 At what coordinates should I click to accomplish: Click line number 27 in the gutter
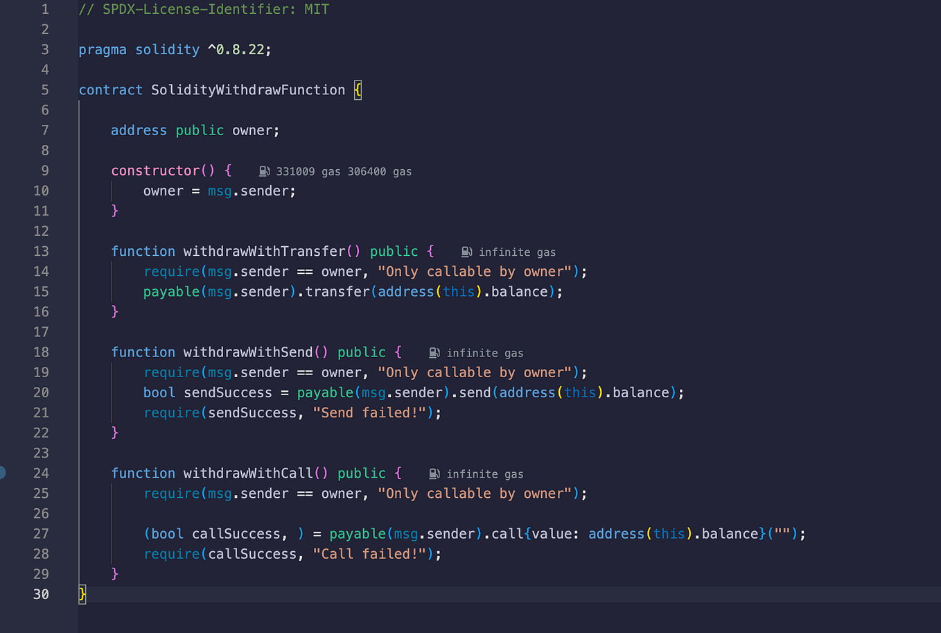pos(41,533)
